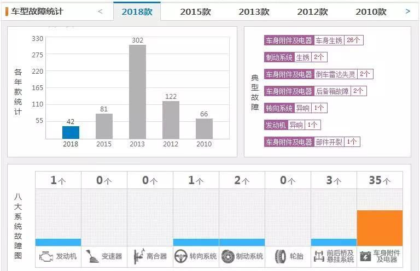Open the 倒车雷达失灵 fault link

tap(336, 74)
